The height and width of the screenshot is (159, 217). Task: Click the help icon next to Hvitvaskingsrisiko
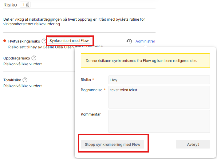pyautogui.click(x=44, y=41)
